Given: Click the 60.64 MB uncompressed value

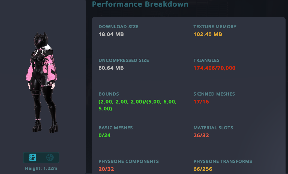Looking at the screenshot, I should [111, 68].
